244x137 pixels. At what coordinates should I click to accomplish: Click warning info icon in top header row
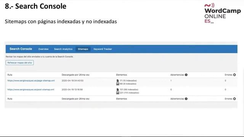coord(186,75)
